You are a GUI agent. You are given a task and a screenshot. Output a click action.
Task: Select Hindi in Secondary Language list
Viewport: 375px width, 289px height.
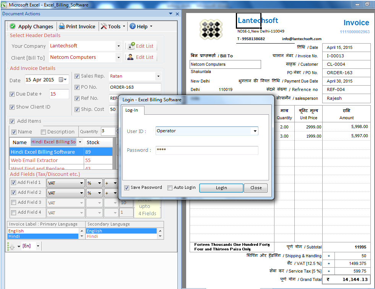pos(121,236)
